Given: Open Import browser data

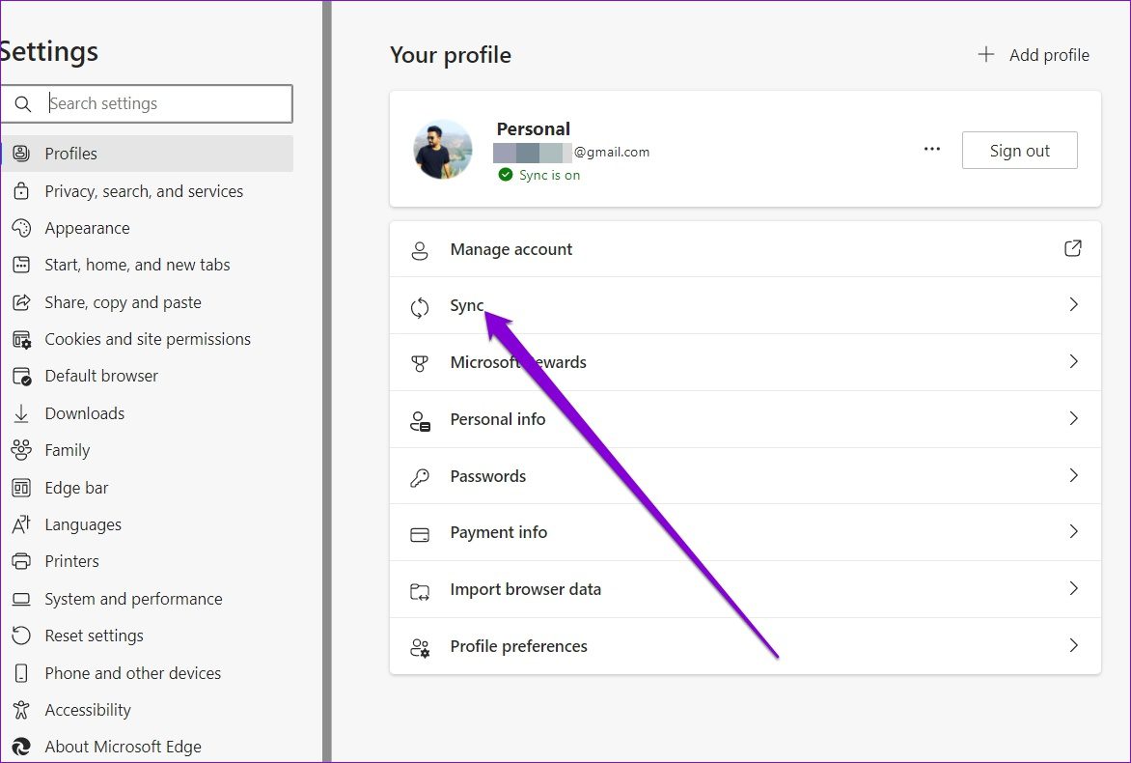Looking at the screenshot, I should (x=745, y=589).
